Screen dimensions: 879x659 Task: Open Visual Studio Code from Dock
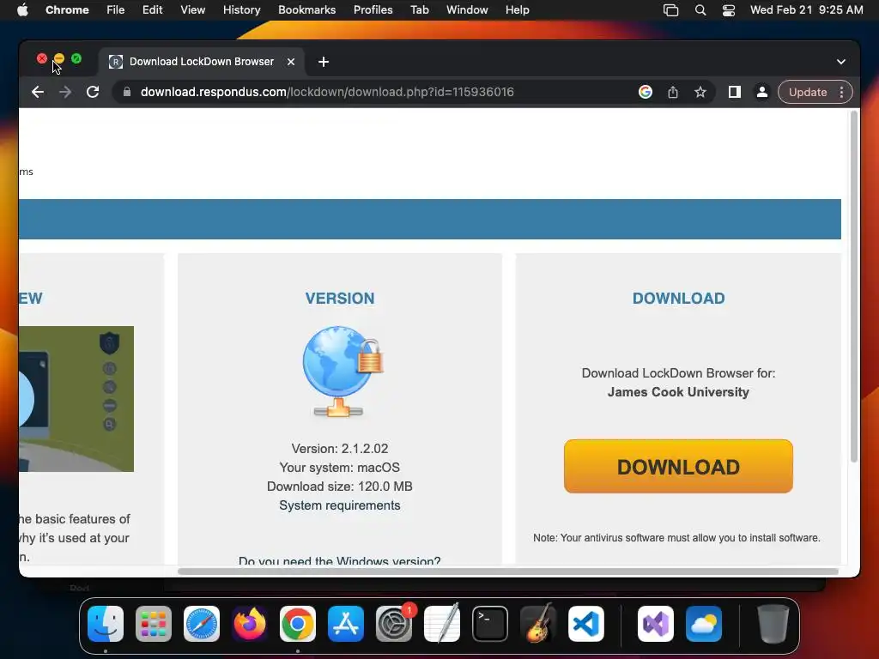(586, 624)
